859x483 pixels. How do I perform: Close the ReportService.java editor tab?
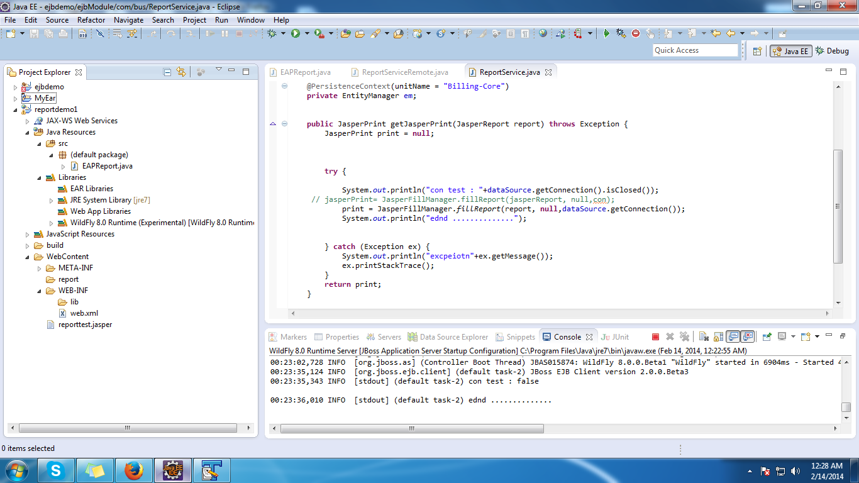[x=548, y=72]
